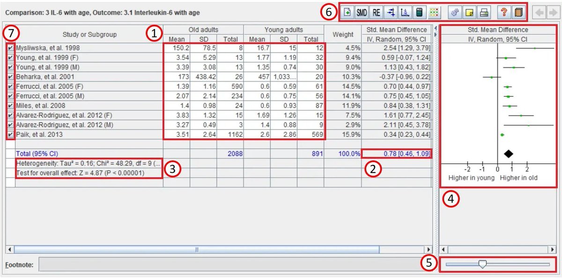Click the Higher in young axis label
The width and height of the screenshot is (562, 278).
click(x=472, y=178)
